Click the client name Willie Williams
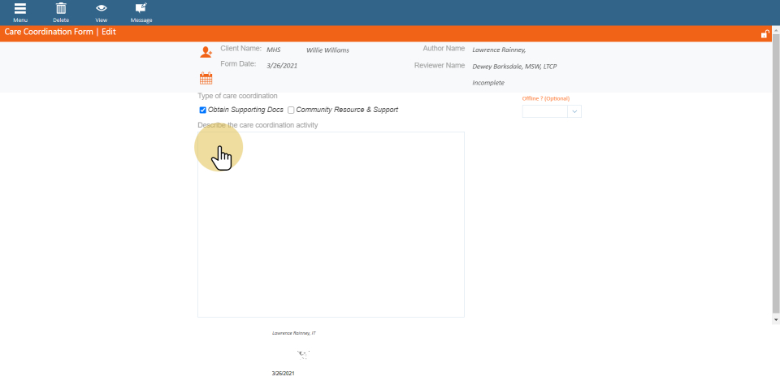This screenshot has width=780, height=381. (327, 50)
